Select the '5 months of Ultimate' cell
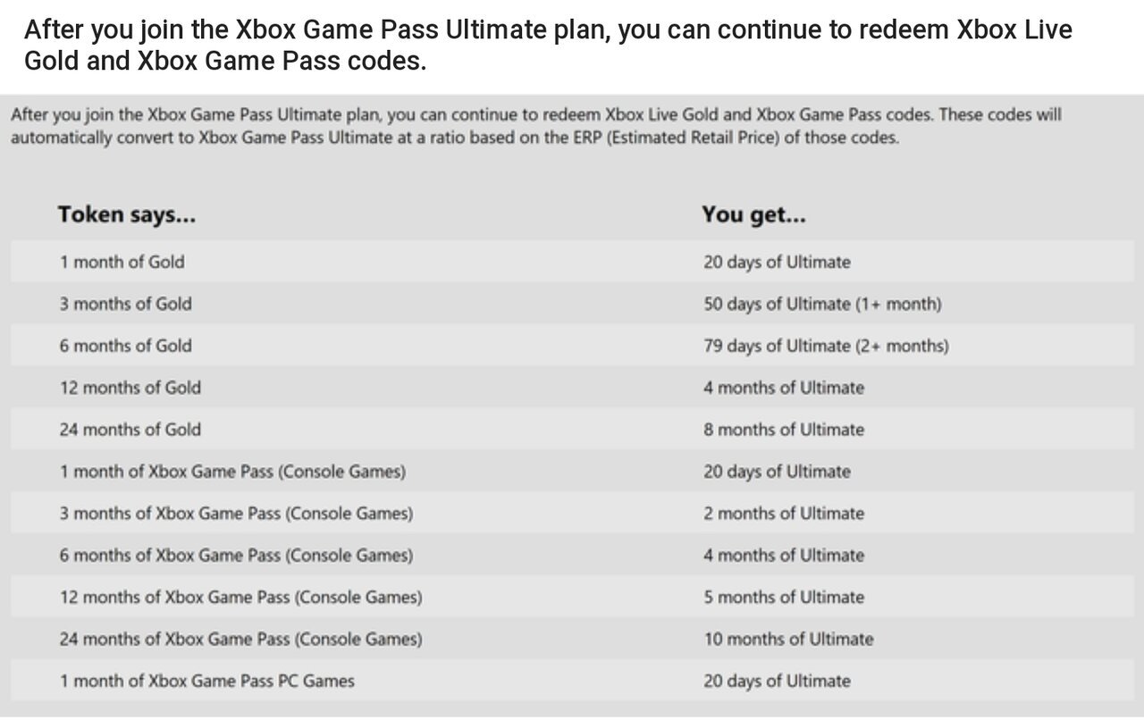This screenshot has width=1144, height=720. (x=784, y=598)
